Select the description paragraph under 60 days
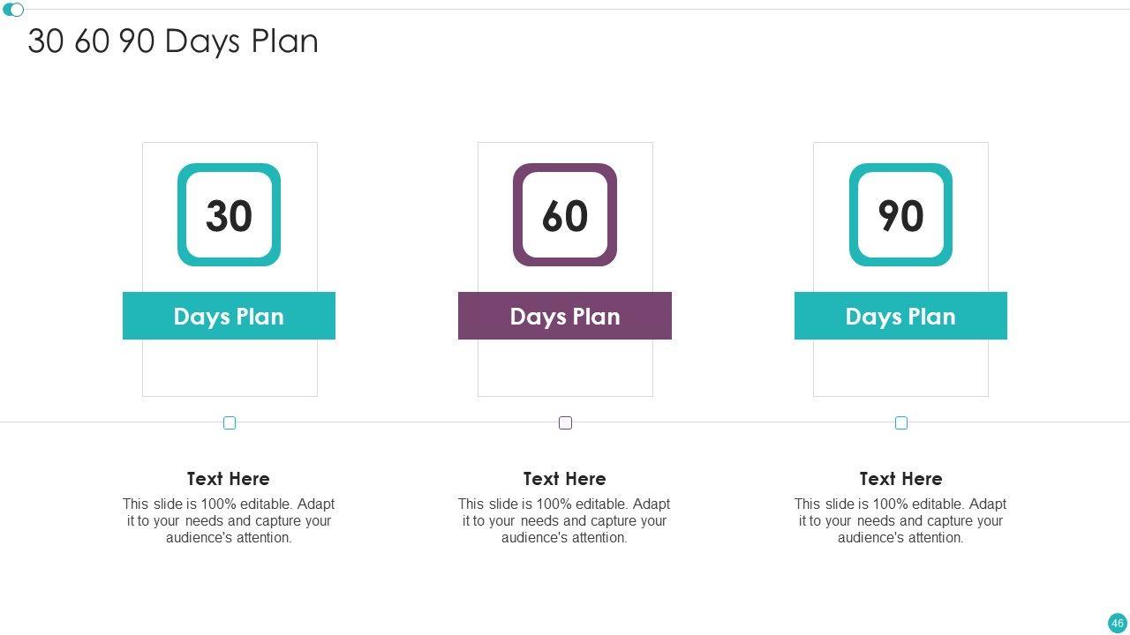The height and width of the screenshot is (635, 1130). coord(565,520)
